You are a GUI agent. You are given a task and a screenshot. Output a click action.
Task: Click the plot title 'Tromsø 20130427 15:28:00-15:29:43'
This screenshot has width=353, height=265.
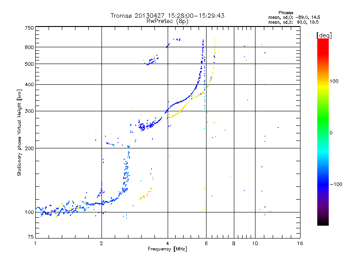pos(167,15)
